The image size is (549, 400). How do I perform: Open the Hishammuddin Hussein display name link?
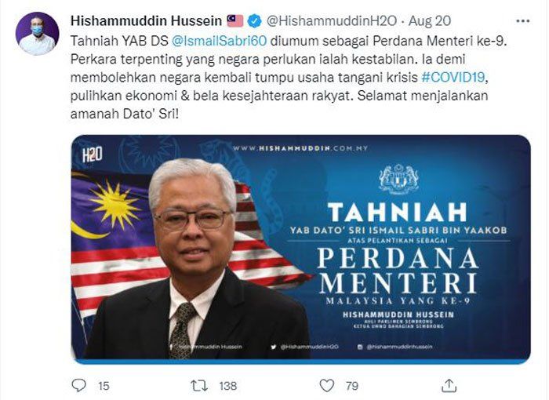coord(147,21)
